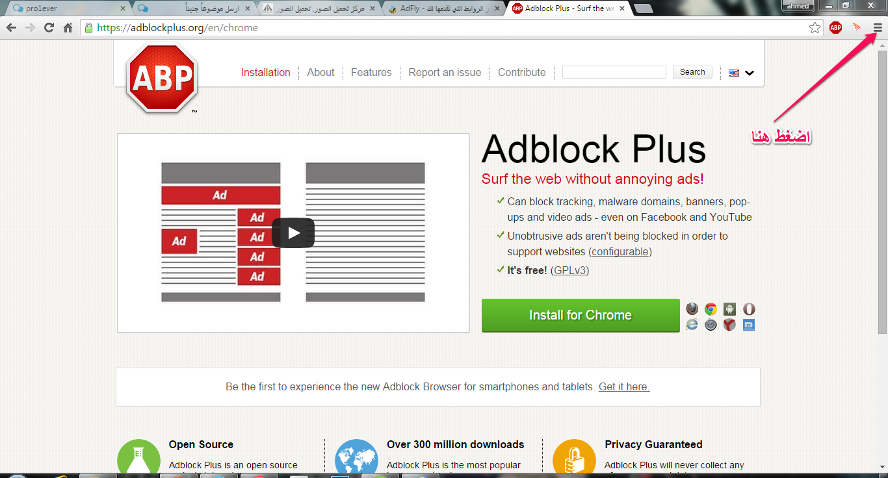This screenshot has height=478, width=888.
Task: Choose the Android icon next to Install
Action: click(x=730, y=309)
